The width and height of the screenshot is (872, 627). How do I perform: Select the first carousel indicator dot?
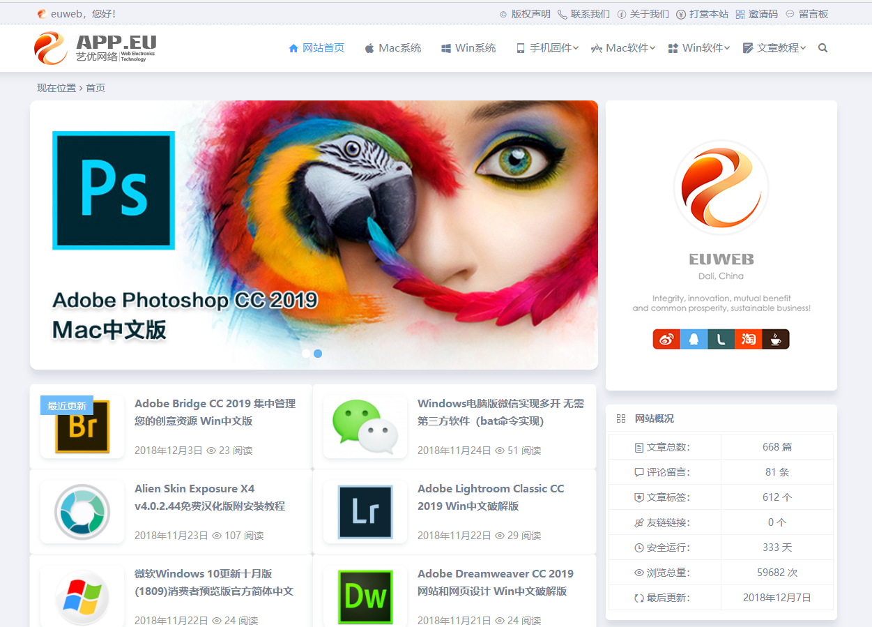click(x=307, y=354)
